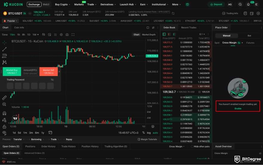The height and width of the screenshot is (165, 263).
Task: Click Enable margin trading link
Action: tap(238, 109)
